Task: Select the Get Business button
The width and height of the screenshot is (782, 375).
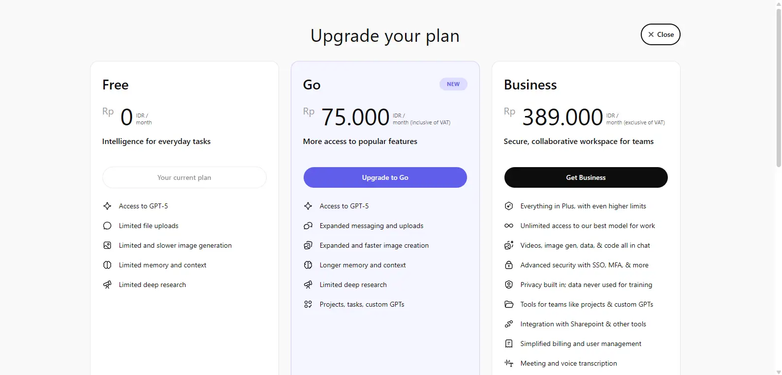Action: click(586, 177)
